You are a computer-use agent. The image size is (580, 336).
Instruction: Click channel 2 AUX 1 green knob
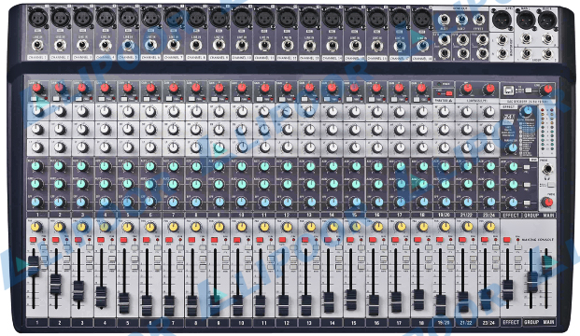point(59,166)
